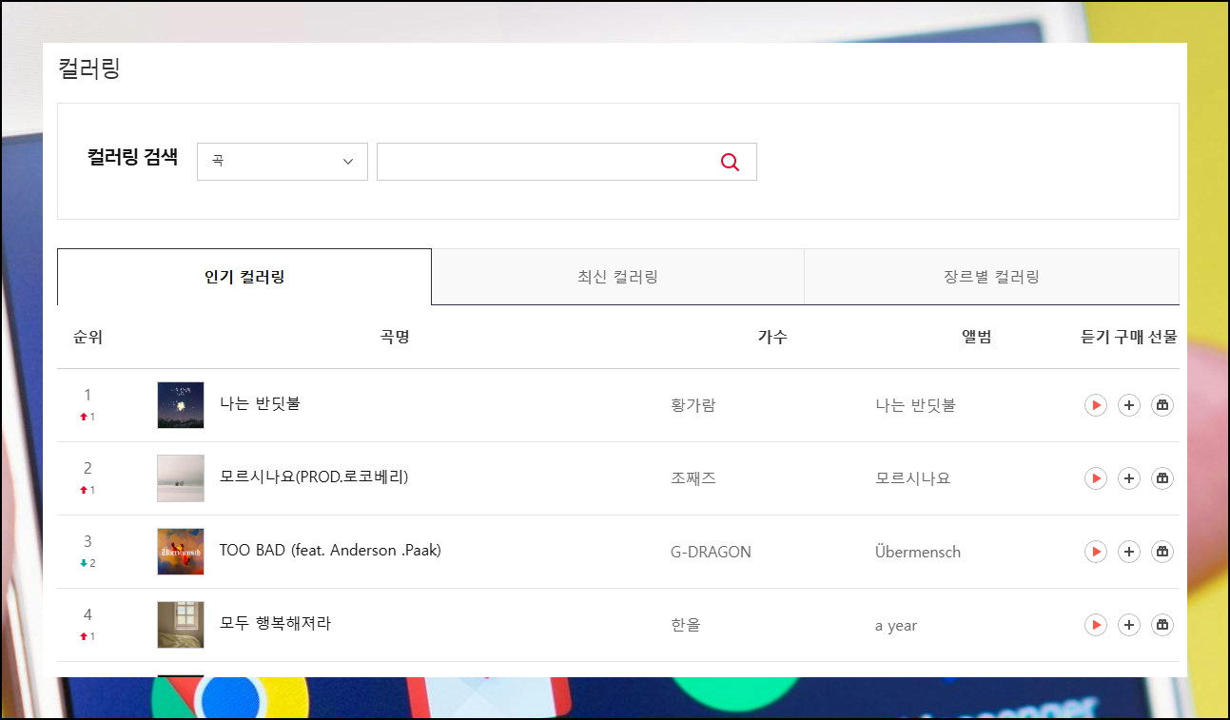This screenshot has width=1230, height=720.
Task: Click album cover of 모두 행복해져라
Action: point(181,625)
